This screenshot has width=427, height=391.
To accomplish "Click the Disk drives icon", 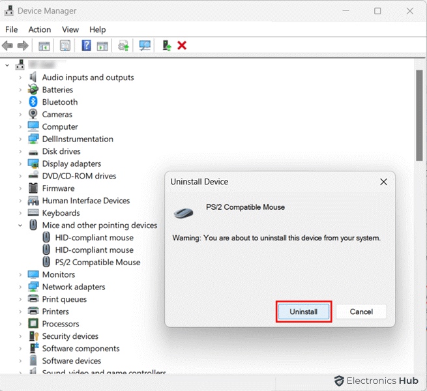I will [33, 152].
